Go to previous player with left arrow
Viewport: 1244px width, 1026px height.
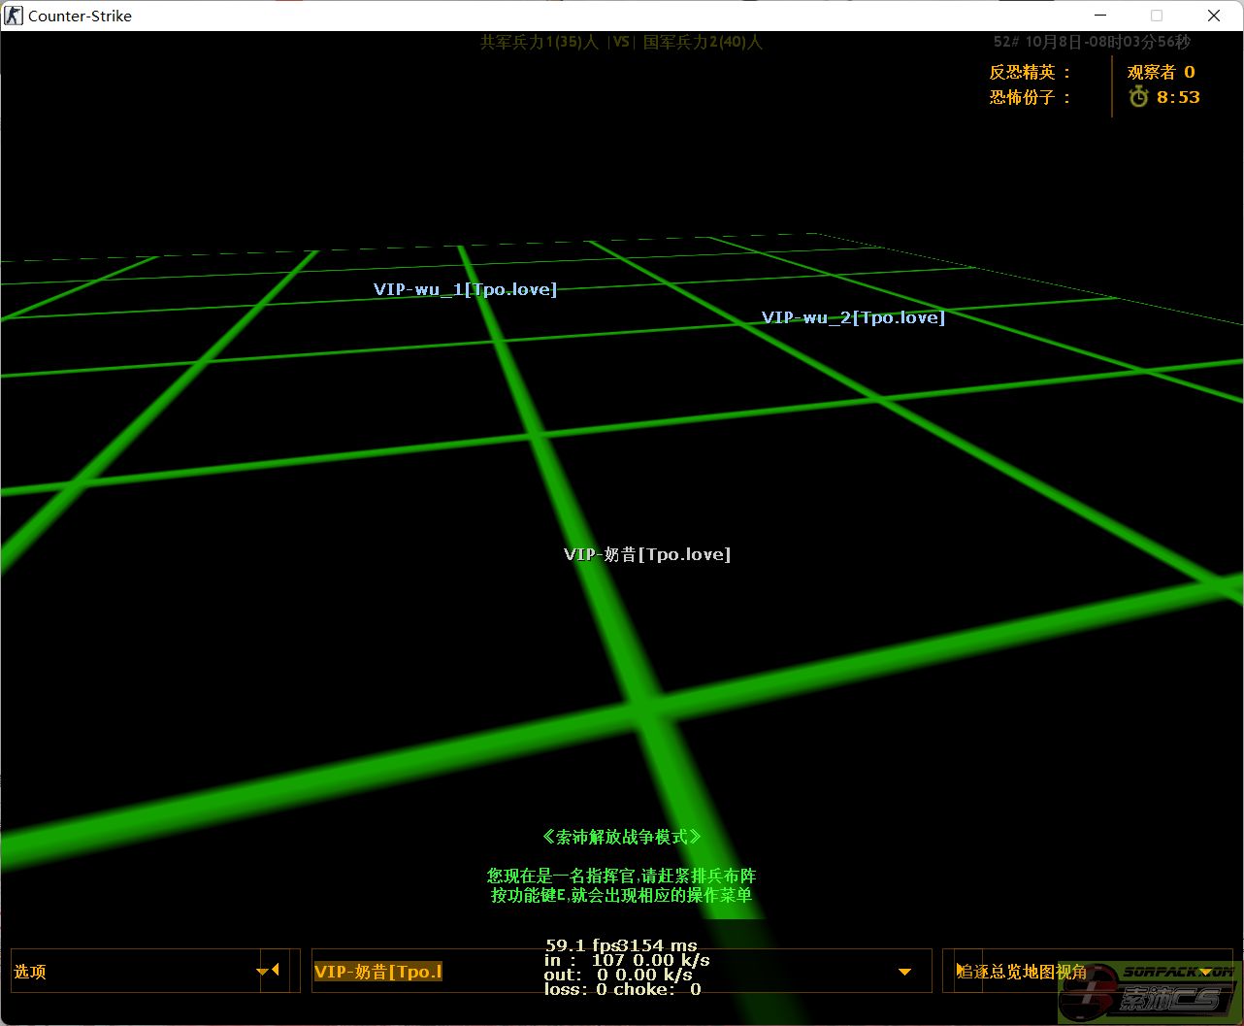[x=275, y=971]
